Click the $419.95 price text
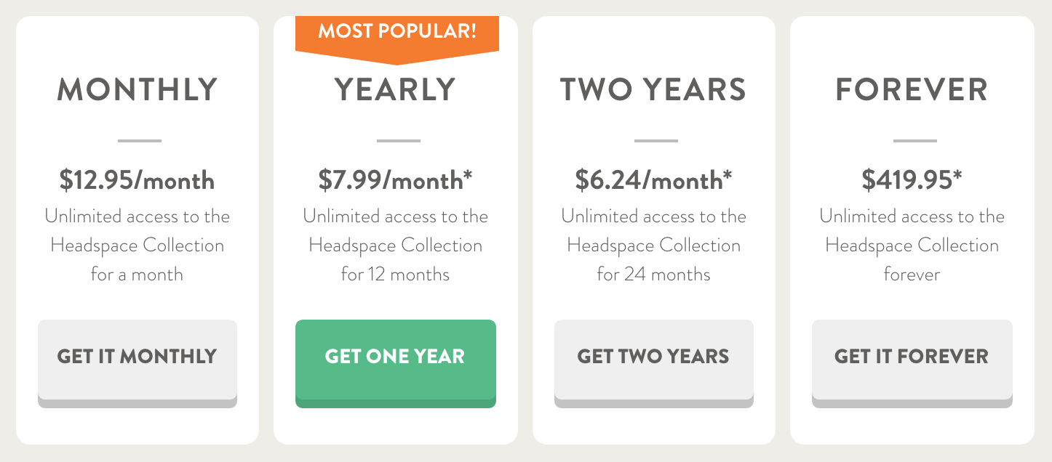 point(912,180)
